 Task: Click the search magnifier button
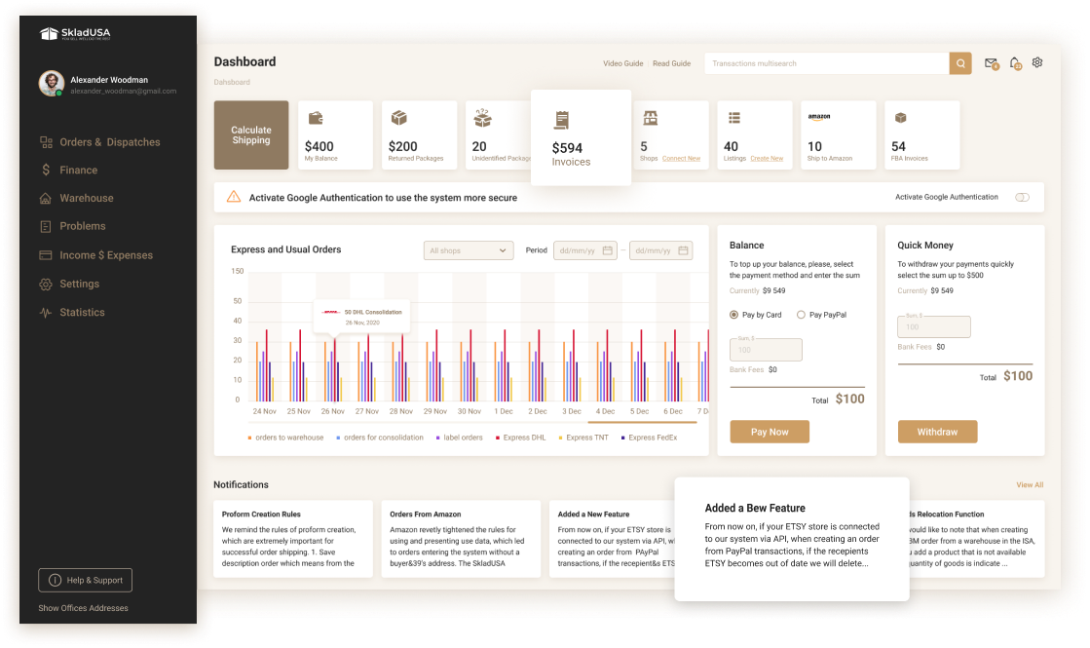960,63
